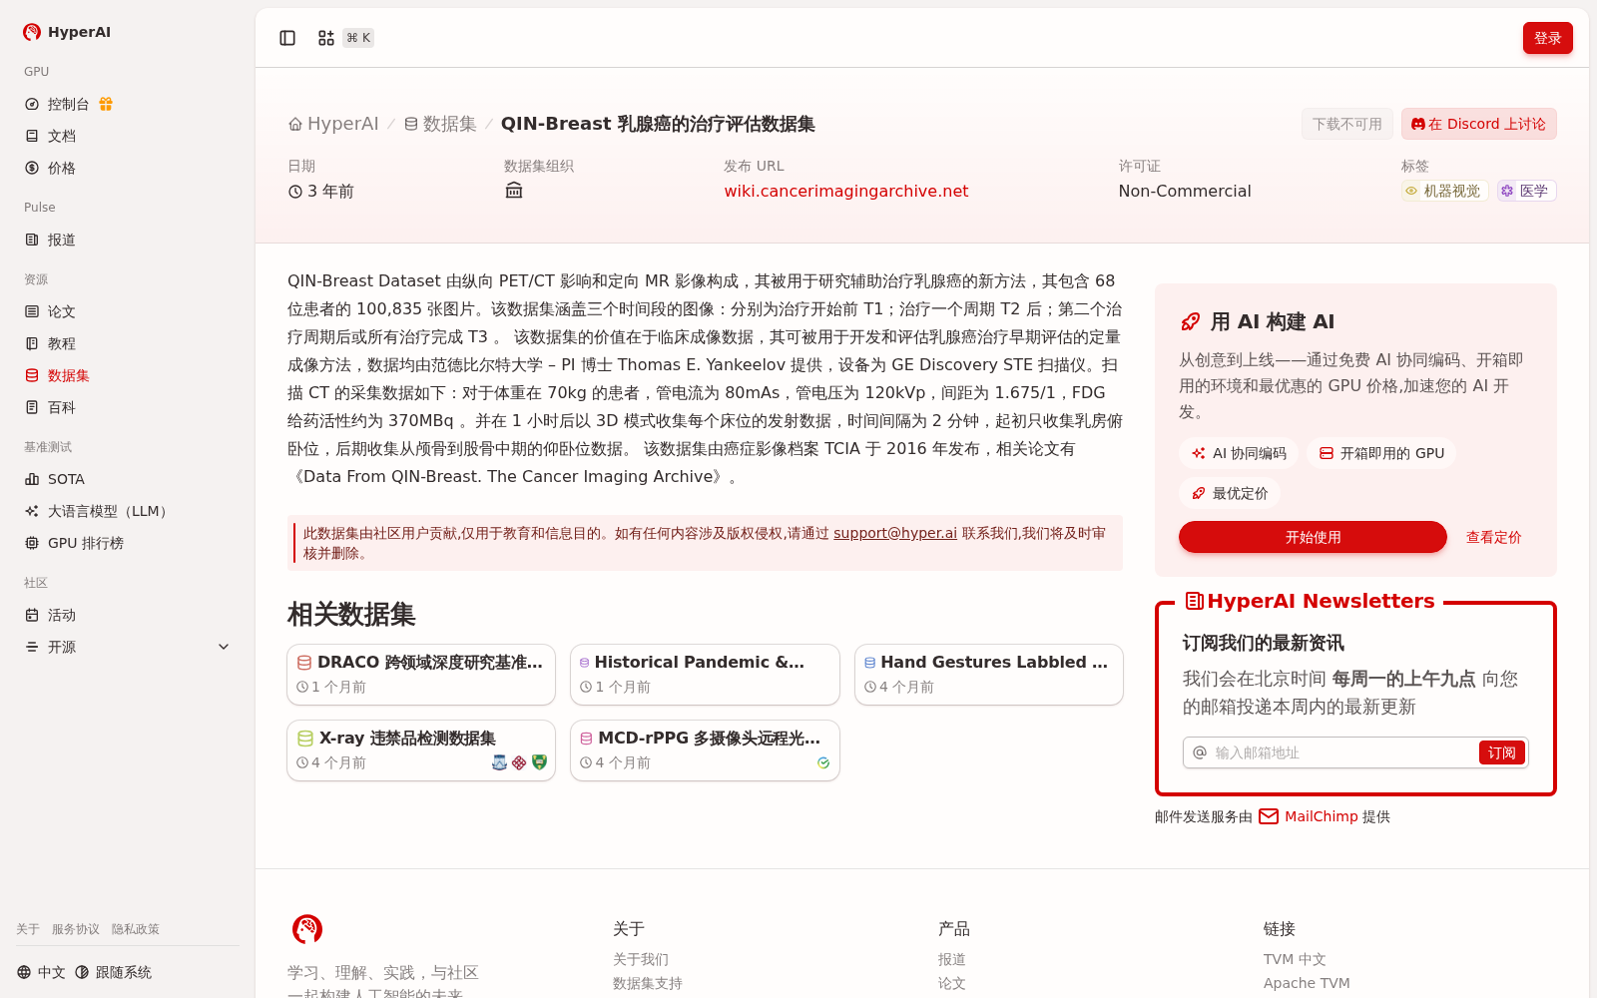Open wiki.cancerimagingarchive.net link
Screen dimensions: 1597x998
click(x=846, y=191)
